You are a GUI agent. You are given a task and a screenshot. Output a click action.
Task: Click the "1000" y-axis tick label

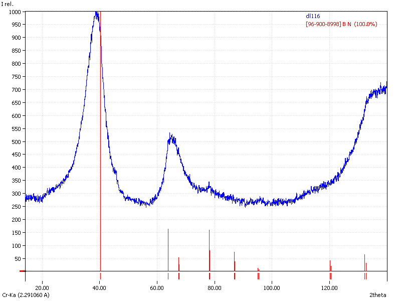point(15,12)
